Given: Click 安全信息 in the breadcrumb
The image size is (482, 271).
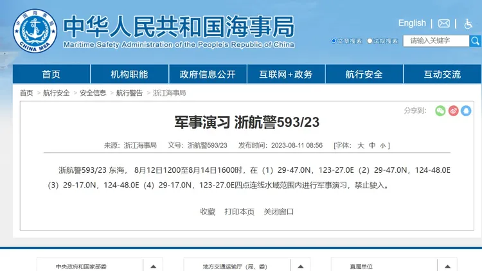Looking at the screenshot, I should [x=93, y=92].
